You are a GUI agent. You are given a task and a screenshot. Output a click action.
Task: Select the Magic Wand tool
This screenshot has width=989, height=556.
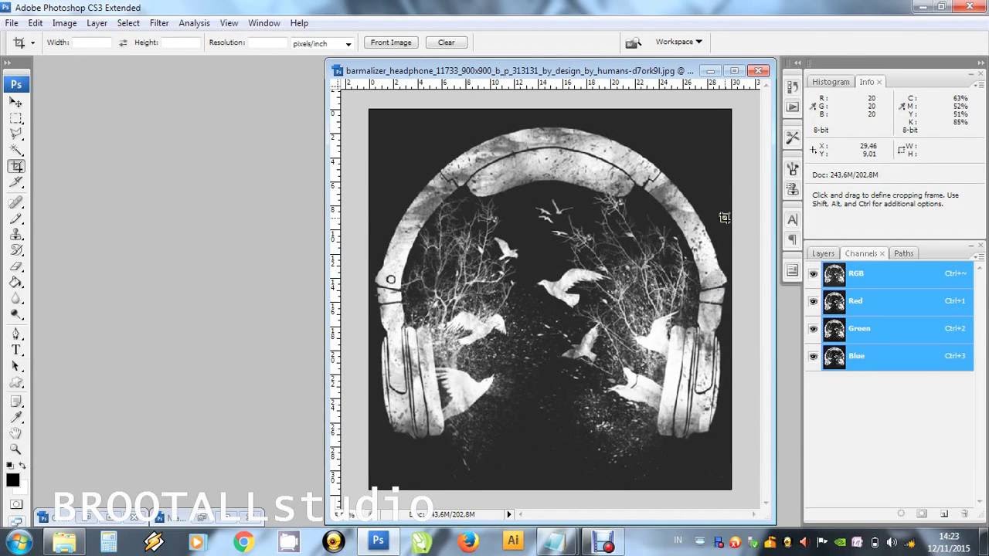coord(16,150)
